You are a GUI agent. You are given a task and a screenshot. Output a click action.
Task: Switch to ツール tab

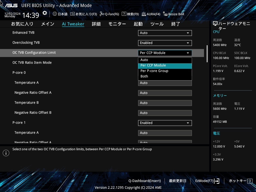[x=157, y=24]
